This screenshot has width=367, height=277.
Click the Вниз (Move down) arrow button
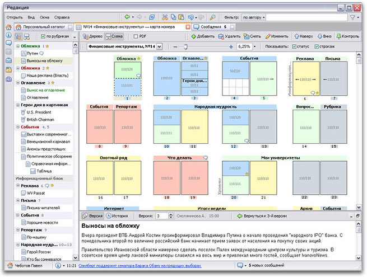pyautogui.click(x=327, y=36)
